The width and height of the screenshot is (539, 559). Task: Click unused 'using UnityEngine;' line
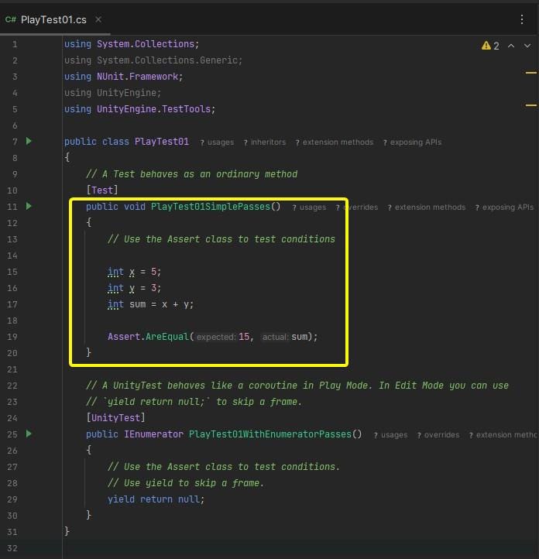click(112, 93)
